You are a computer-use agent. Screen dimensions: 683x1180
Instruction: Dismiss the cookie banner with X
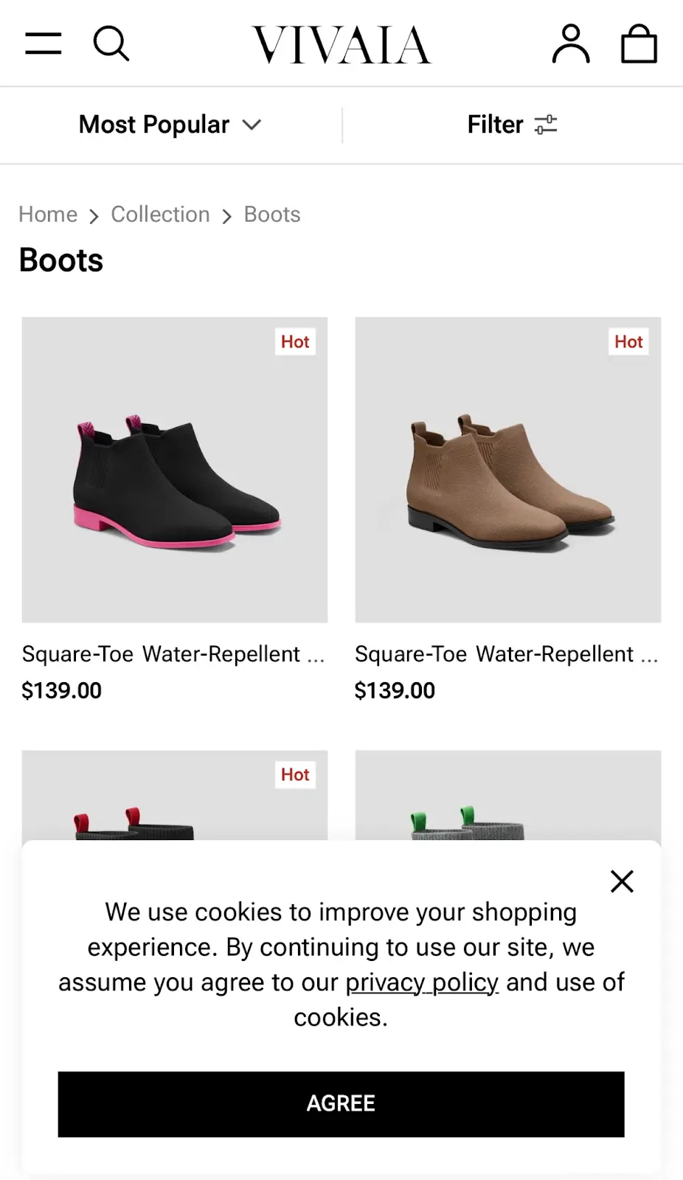point(622,881)
